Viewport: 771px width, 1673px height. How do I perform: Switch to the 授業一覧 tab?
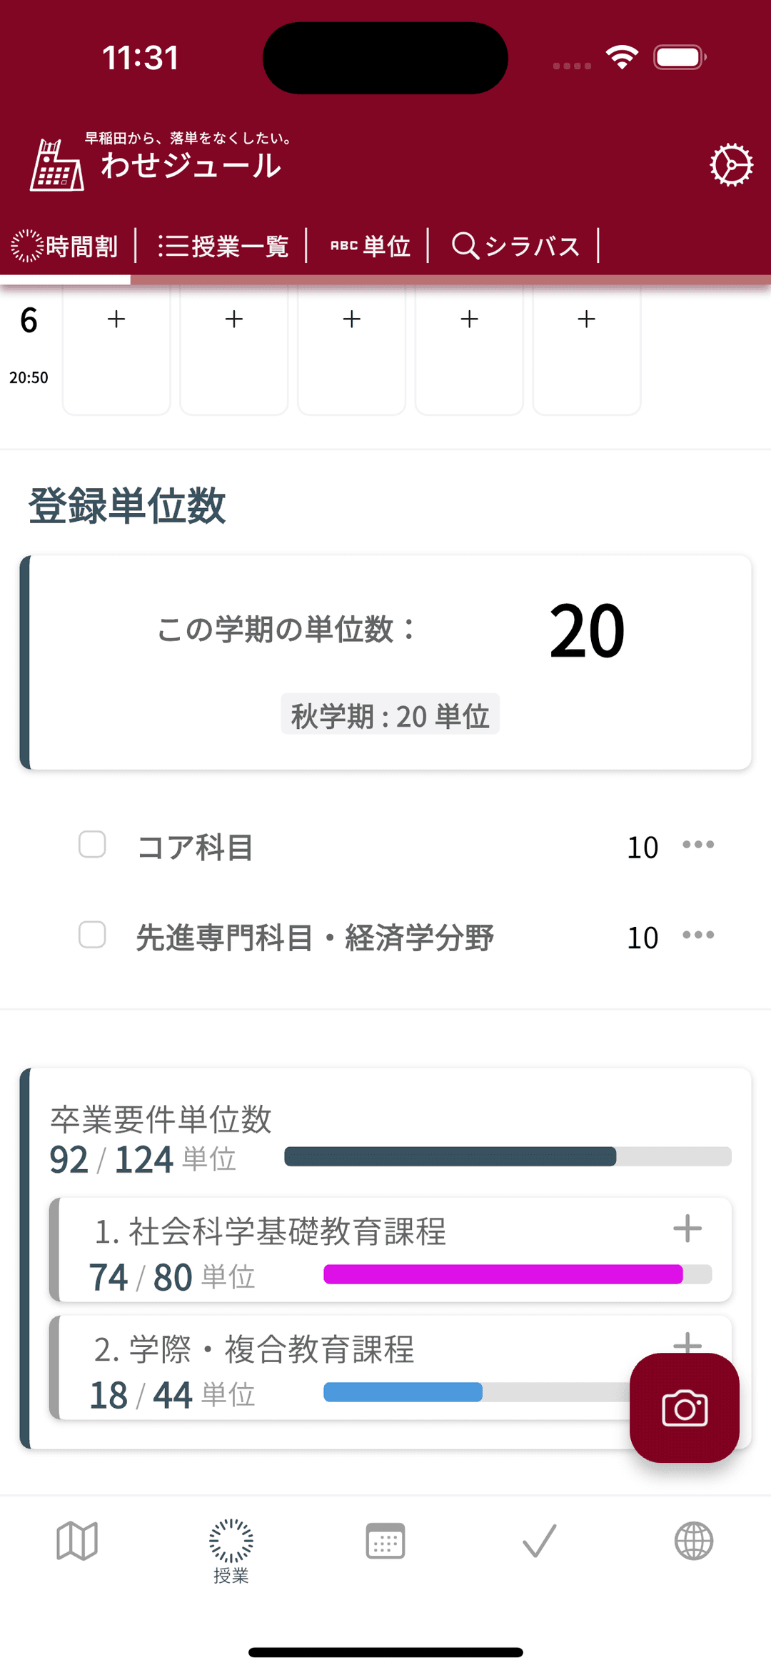(223, 246)
